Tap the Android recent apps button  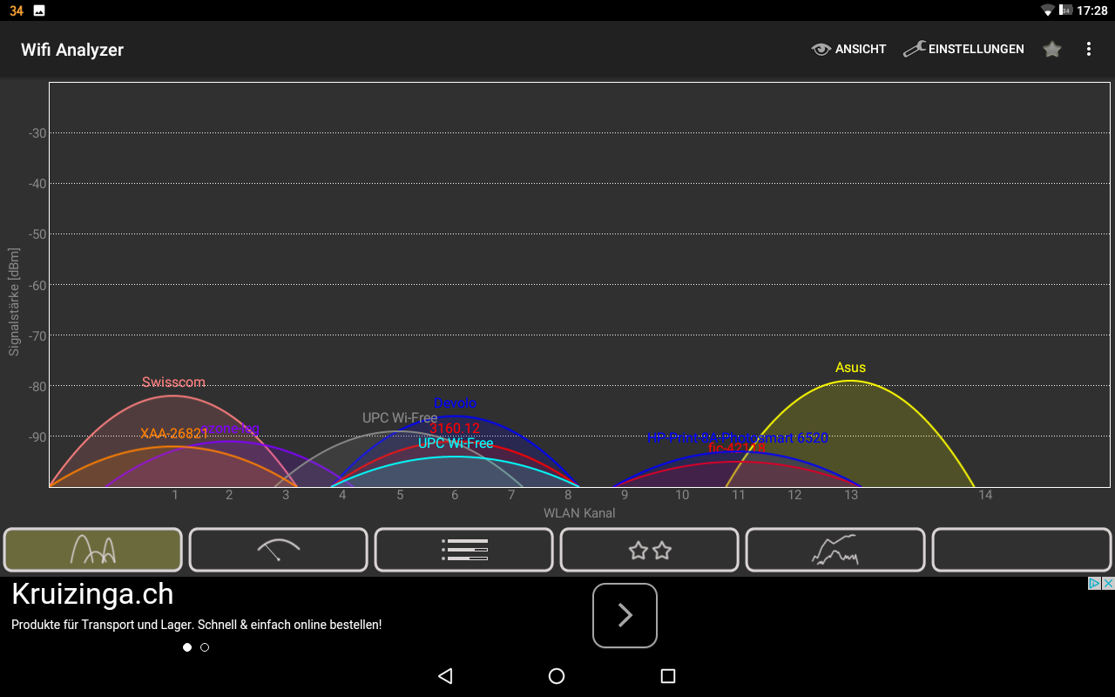coord(668,676)
